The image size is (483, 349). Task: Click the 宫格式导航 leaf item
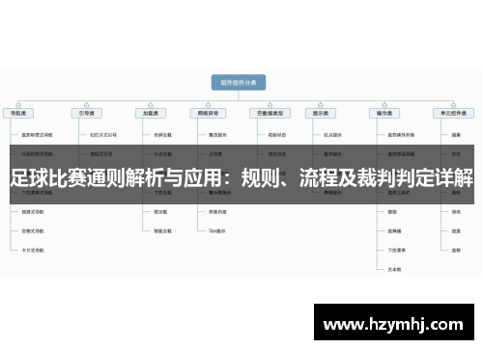coord(33,231)
